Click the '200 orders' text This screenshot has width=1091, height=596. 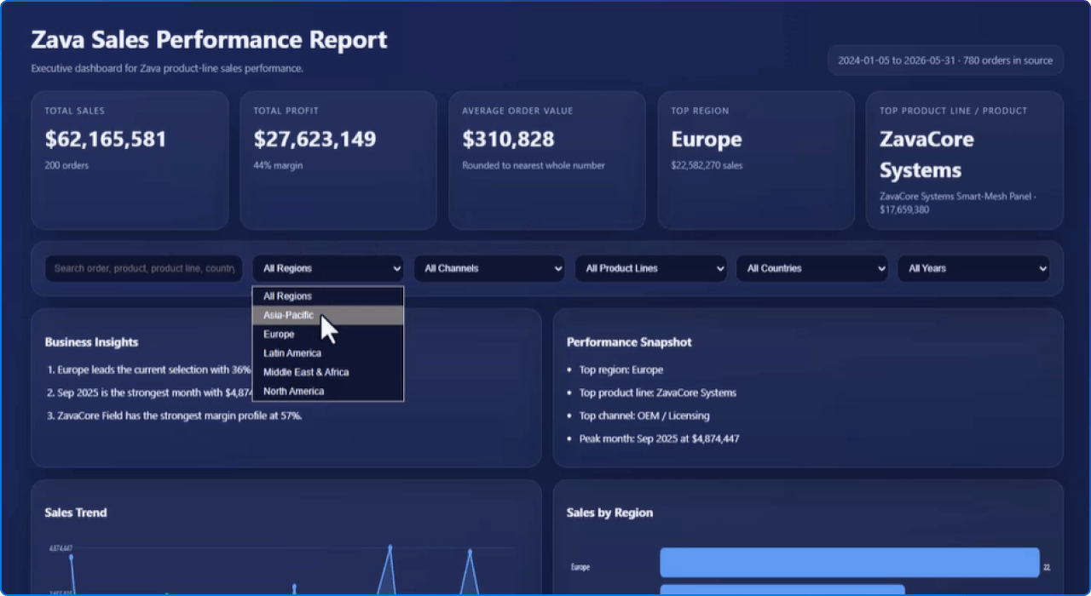[x=66, y=165]
